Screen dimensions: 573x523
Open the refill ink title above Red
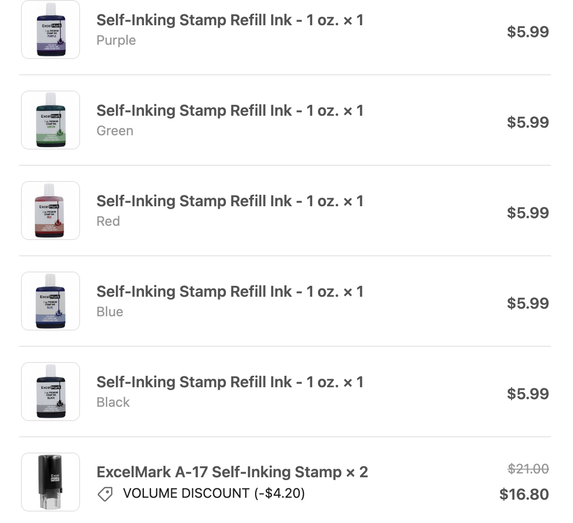230,201
